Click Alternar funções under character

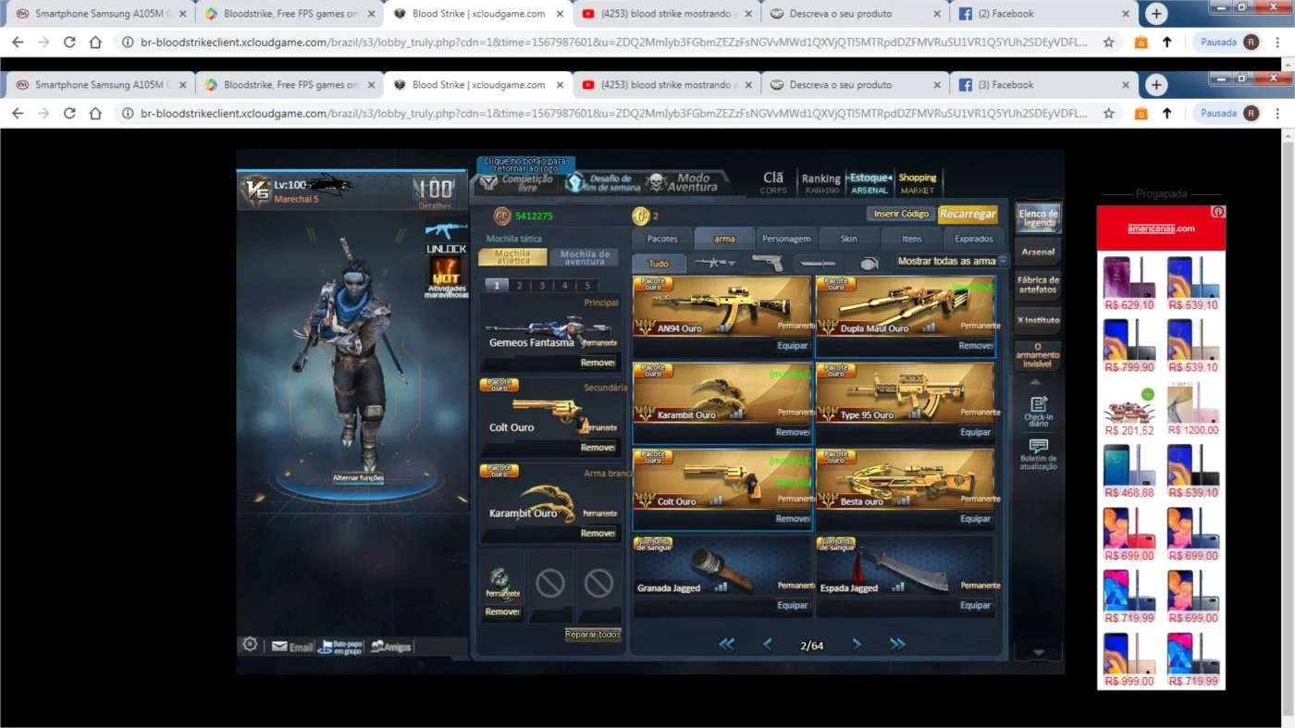click(358, 478)
